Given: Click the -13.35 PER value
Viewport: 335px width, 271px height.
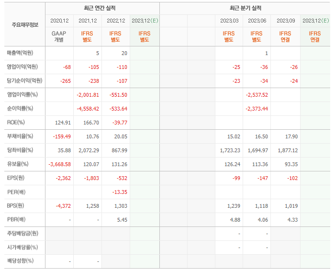Looking at the screenshot, I should [x=120, y=192].
